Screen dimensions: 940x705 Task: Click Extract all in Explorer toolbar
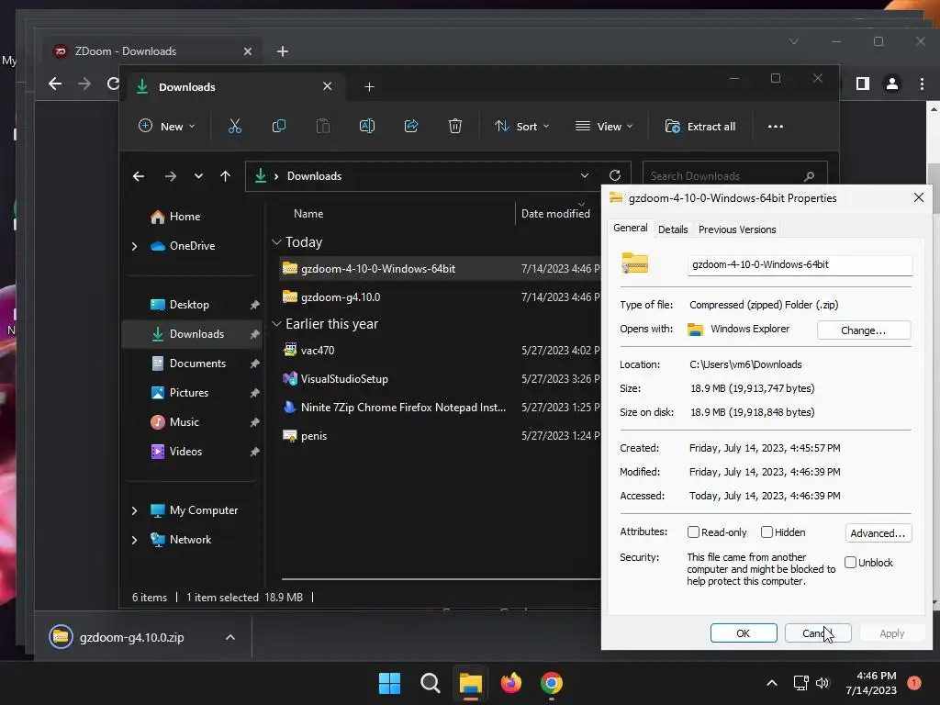[700, 126]
